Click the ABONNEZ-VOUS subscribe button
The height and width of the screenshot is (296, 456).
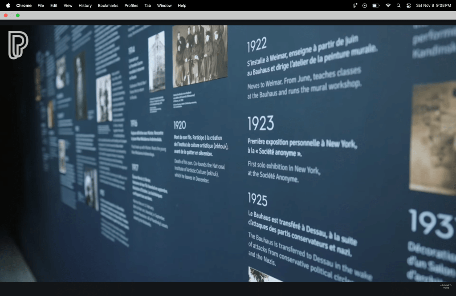point(445,286)
